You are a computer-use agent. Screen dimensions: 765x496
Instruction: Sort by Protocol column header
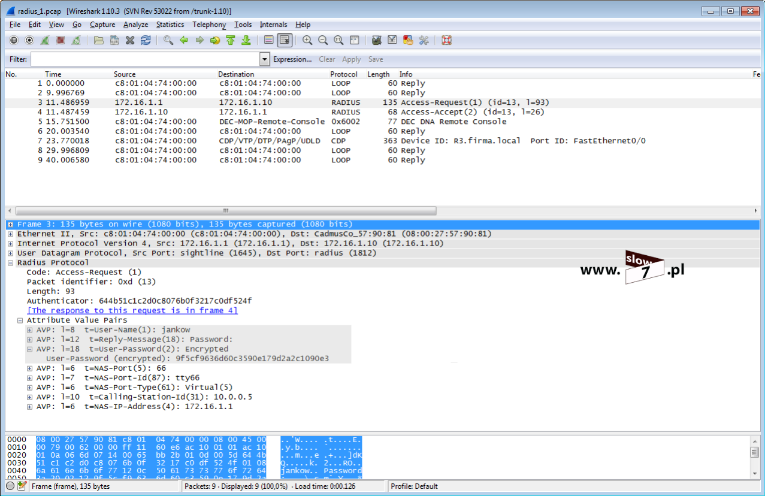(343, 74)
